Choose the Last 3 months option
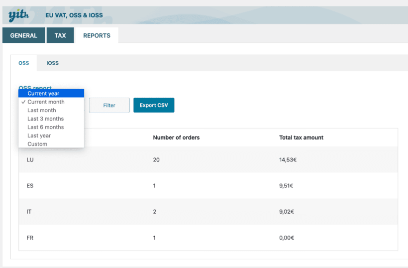Image resolution: width=408 pixels, height=268 pixels. tap(51, 119)
